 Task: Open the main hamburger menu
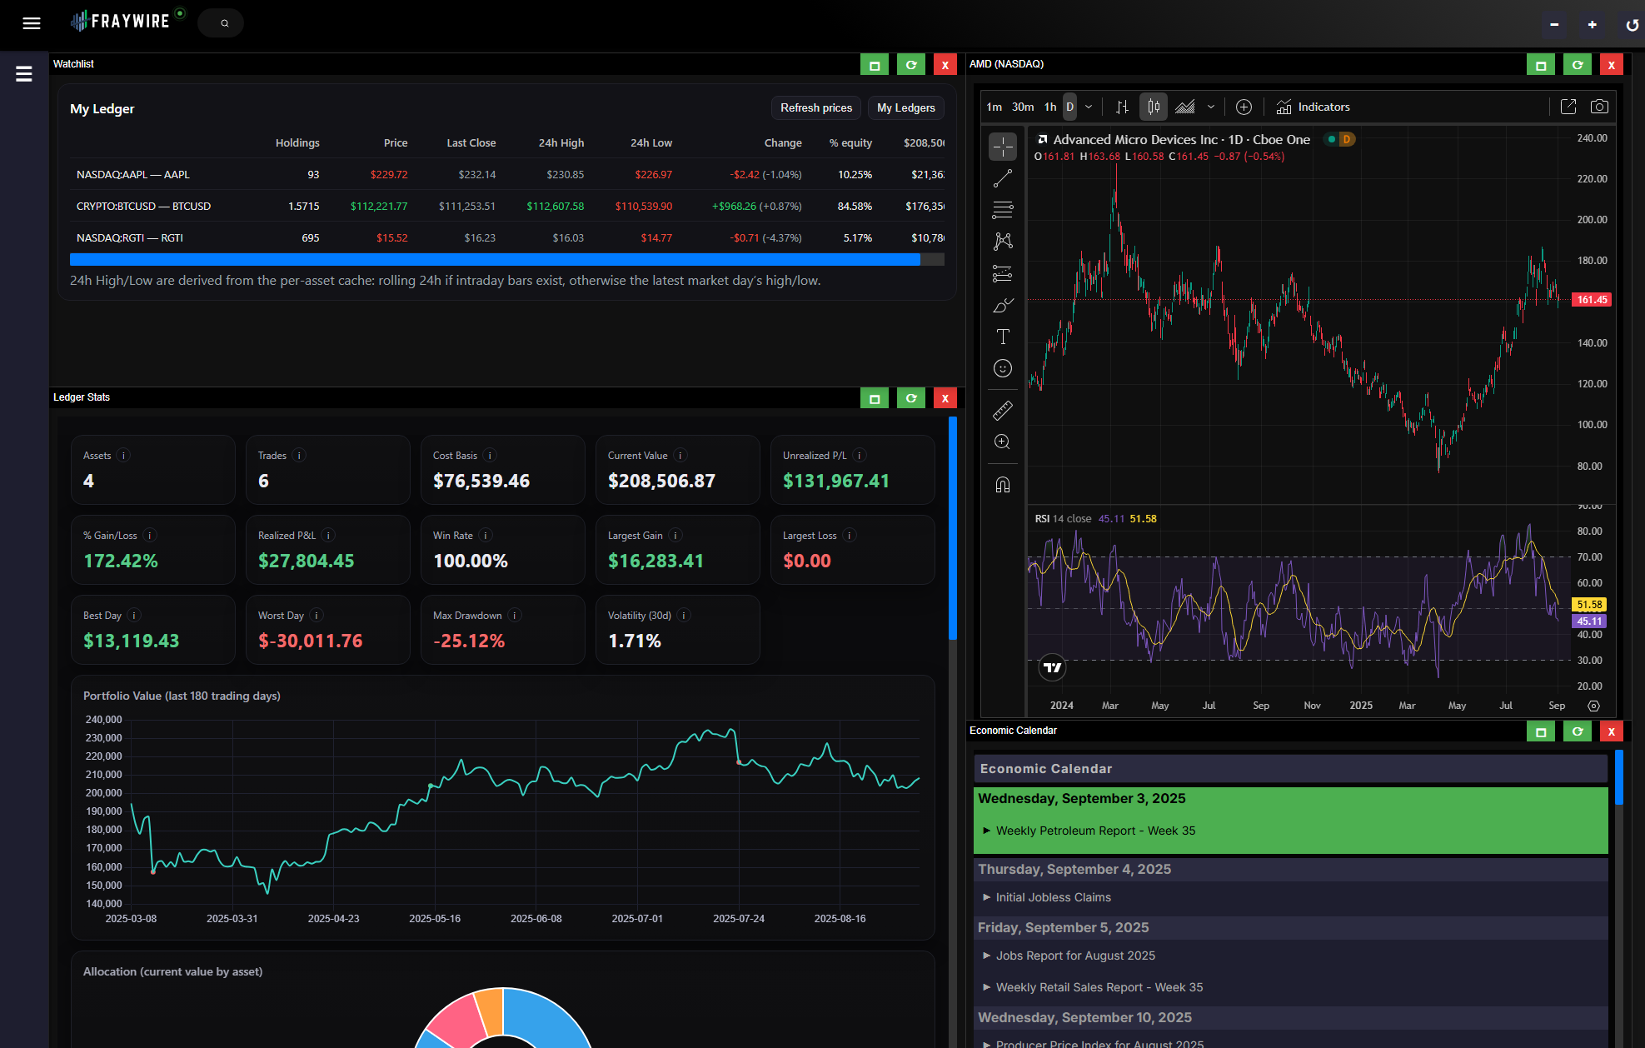point(32,23)
